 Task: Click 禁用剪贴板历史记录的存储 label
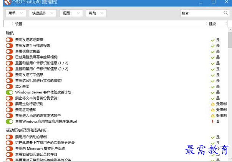36,154
